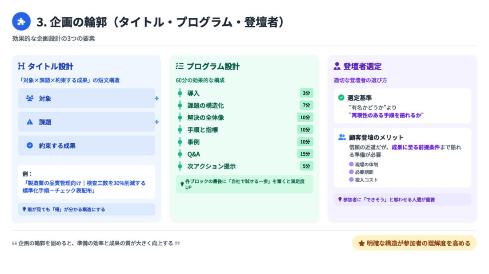Click the green check icon beside 選定基準
The height and width of the screenshot is (274, 489).
coord(341,98)
